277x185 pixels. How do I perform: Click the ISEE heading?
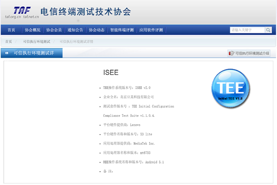[111, 73]
